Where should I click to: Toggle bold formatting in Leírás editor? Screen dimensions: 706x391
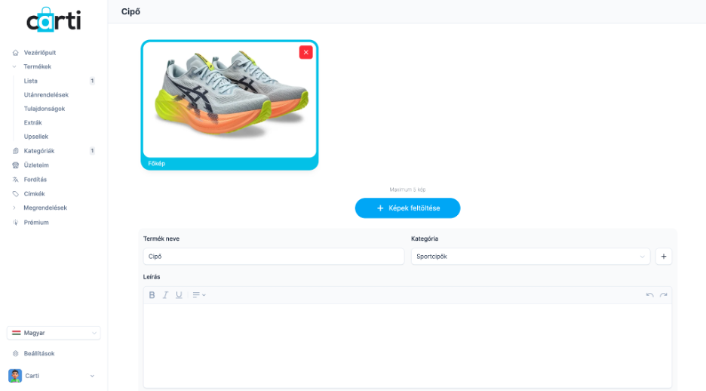click(x=152, y=295)
